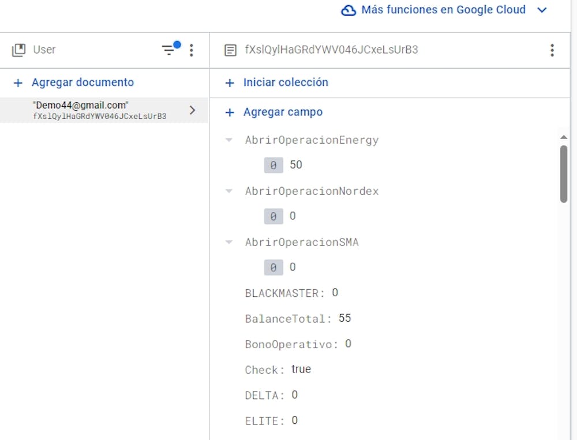Collapse the AbrirOperacionSMA array field
The height and width of the screenshot is (440, 577).
click(x=230, y=243)
